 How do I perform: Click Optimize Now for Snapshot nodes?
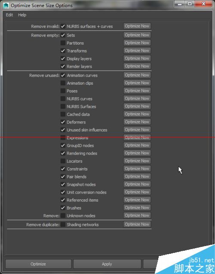tap(137, 184)
